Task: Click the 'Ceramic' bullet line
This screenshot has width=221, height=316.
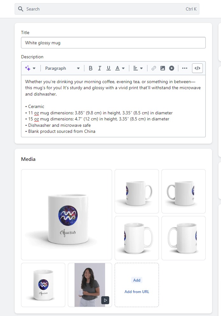Action: [35, 106]
